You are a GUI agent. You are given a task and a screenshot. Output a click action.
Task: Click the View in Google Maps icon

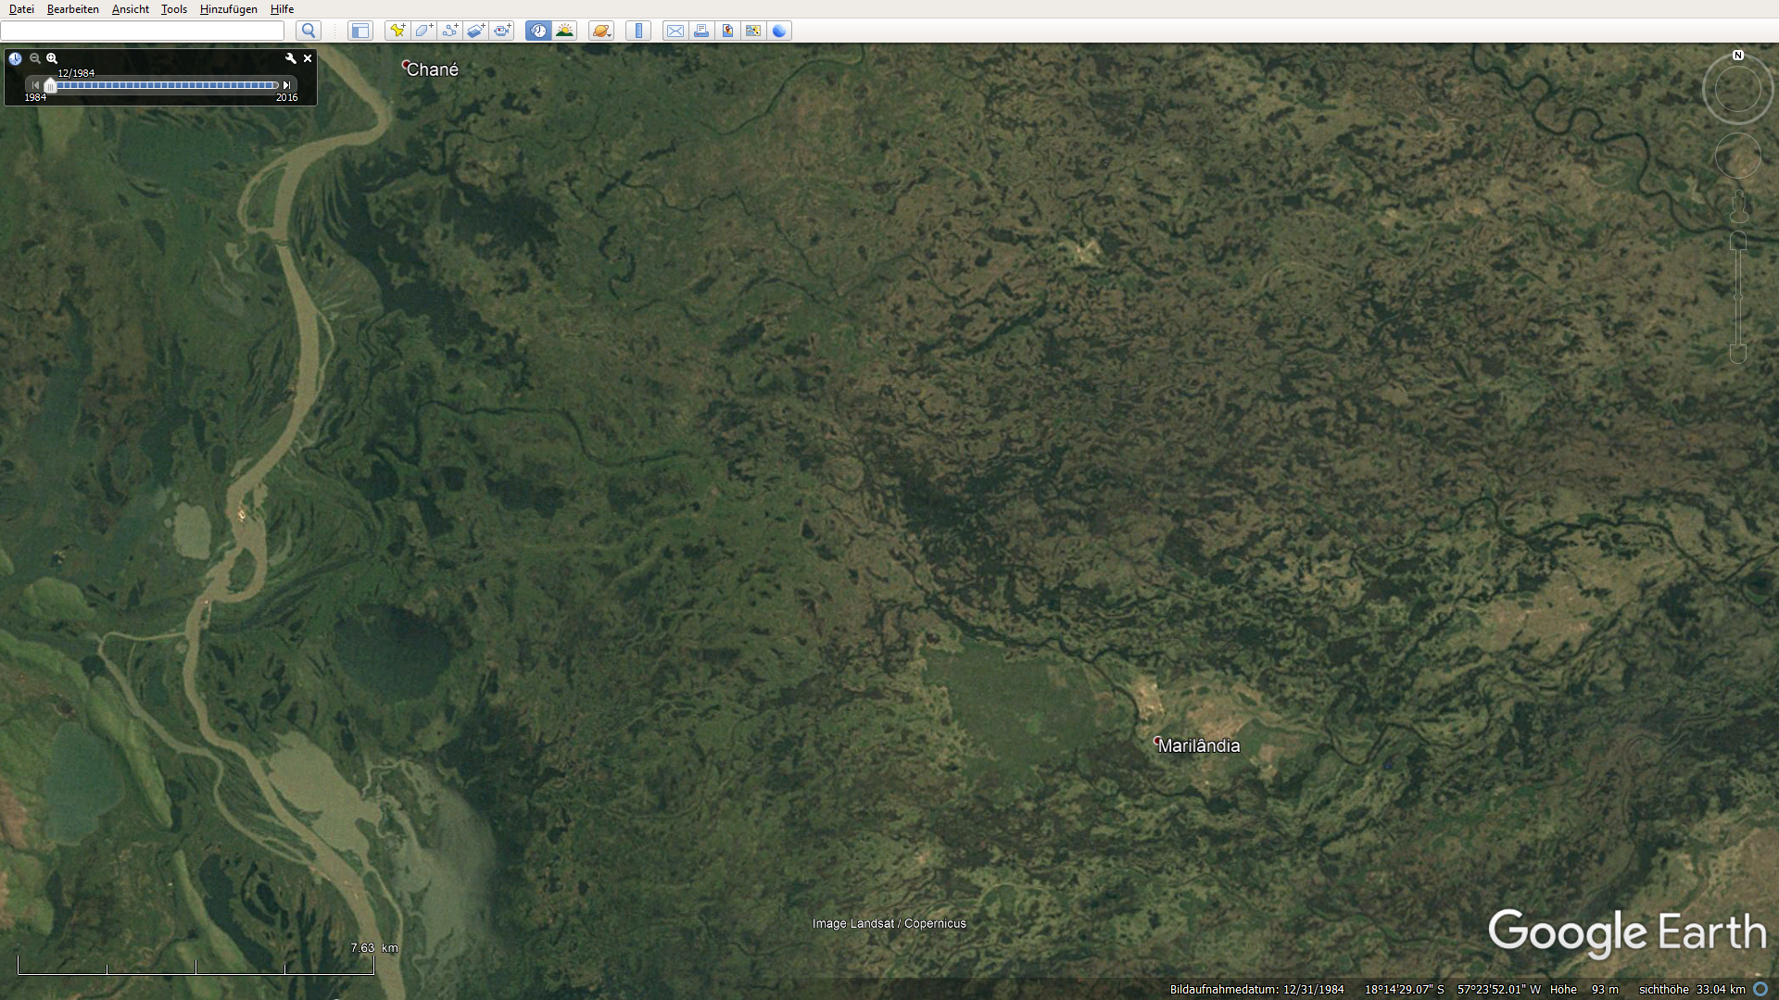(753, 31)
